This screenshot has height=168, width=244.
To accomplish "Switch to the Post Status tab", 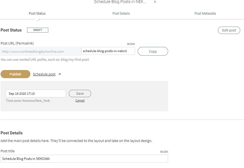I will [37, 14].
